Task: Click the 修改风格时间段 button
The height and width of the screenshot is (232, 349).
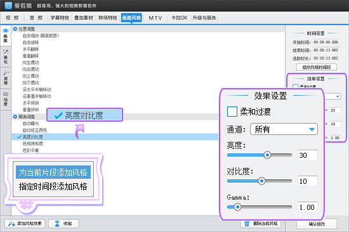Action: 316,67
